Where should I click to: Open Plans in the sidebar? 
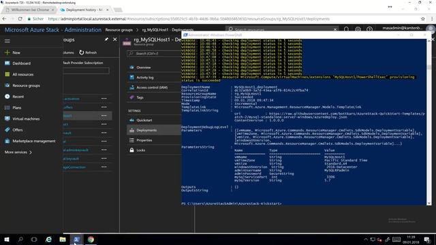click(x=16, y=108)
